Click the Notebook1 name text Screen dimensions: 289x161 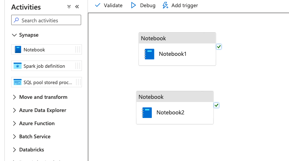(173, 54)
